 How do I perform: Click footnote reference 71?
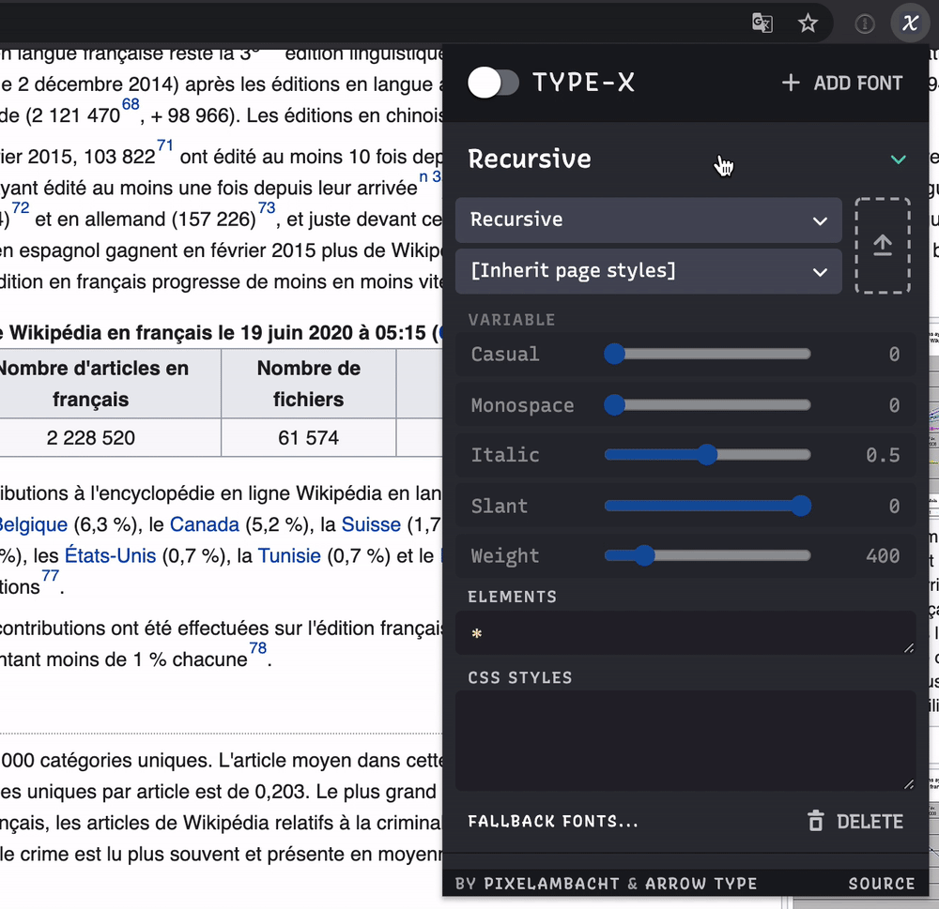(164, 145)
